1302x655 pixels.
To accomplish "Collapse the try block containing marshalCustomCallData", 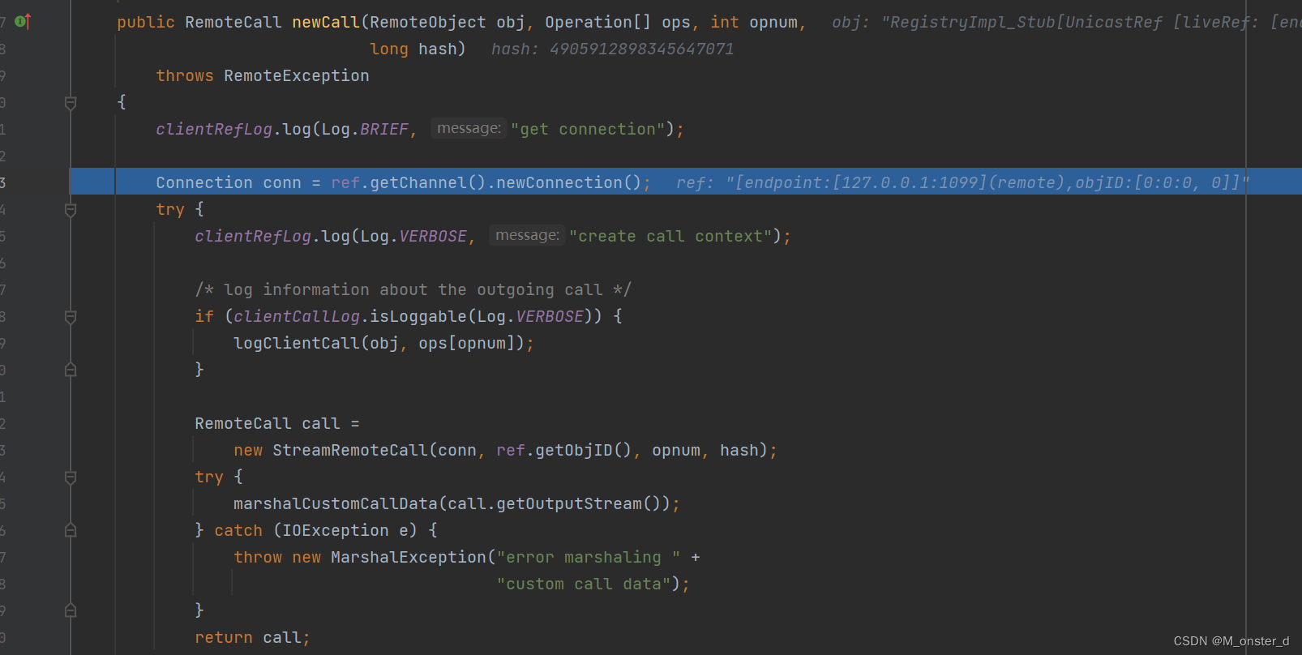I will pyautogui.click(x=71, y=477).
